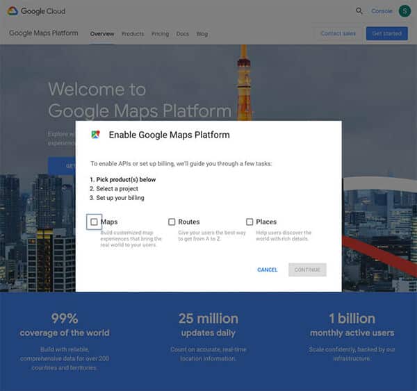This screenshot has height=391, width=417.
Task: Open the Blog navigation link
Action: [202, 34]
